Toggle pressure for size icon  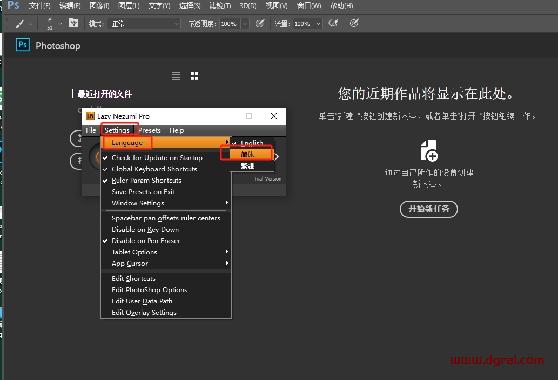[x=354, y=23]
